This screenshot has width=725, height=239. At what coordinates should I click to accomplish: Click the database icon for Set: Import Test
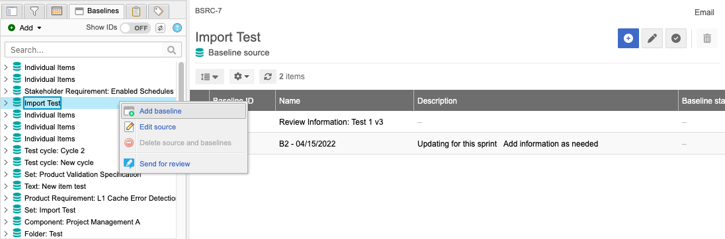[17, 210]
